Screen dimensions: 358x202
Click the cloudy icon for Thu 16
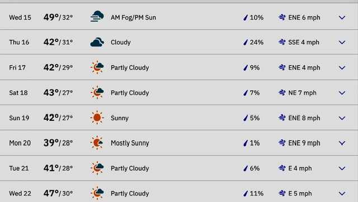tap(97, 42)
